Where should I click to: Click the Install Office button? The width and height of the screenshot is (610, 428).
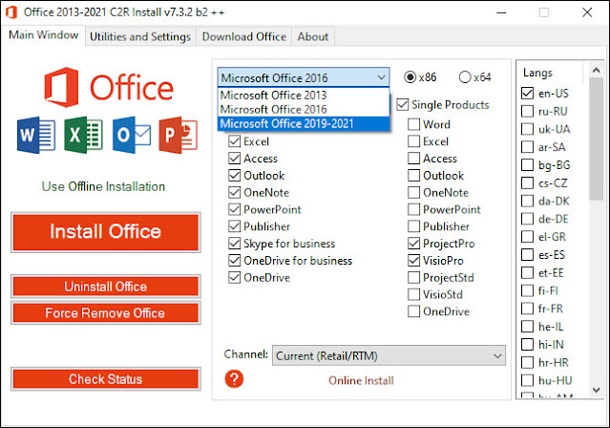point(106,232)
